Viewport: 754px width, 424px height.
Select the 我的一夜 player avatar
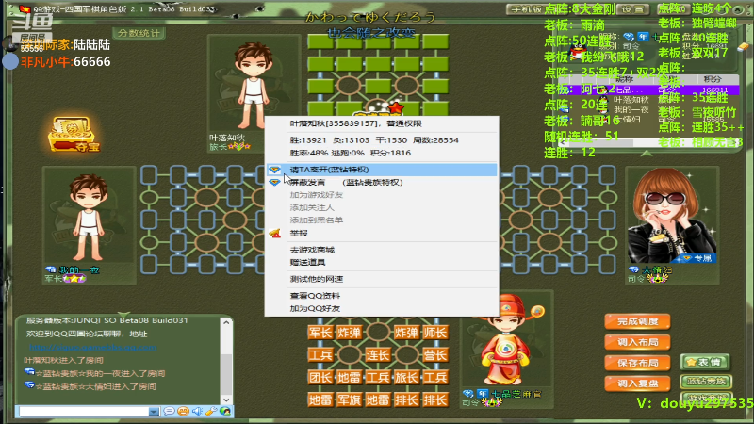[88, 218]
